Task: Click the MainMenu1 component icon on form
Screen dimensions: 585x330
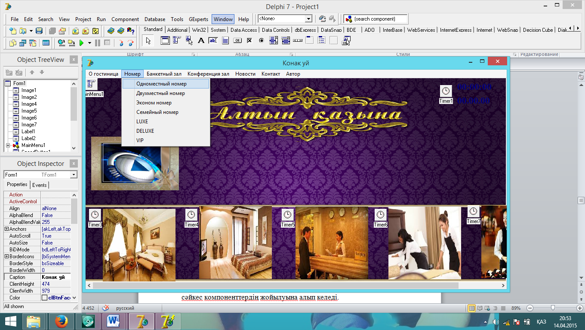Action: (92, 84)
